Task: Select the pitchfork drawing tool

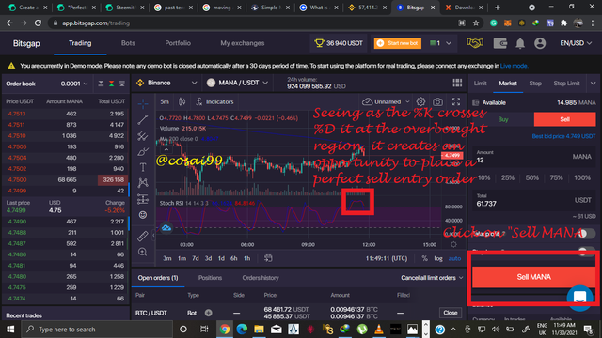Action: [143, 135]
